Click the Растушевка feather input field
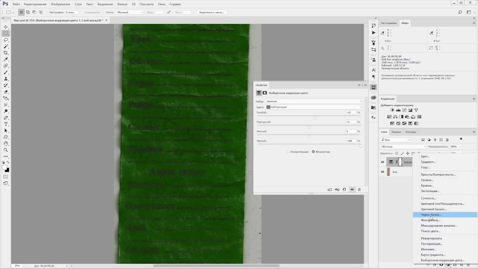 coord(72,12)
